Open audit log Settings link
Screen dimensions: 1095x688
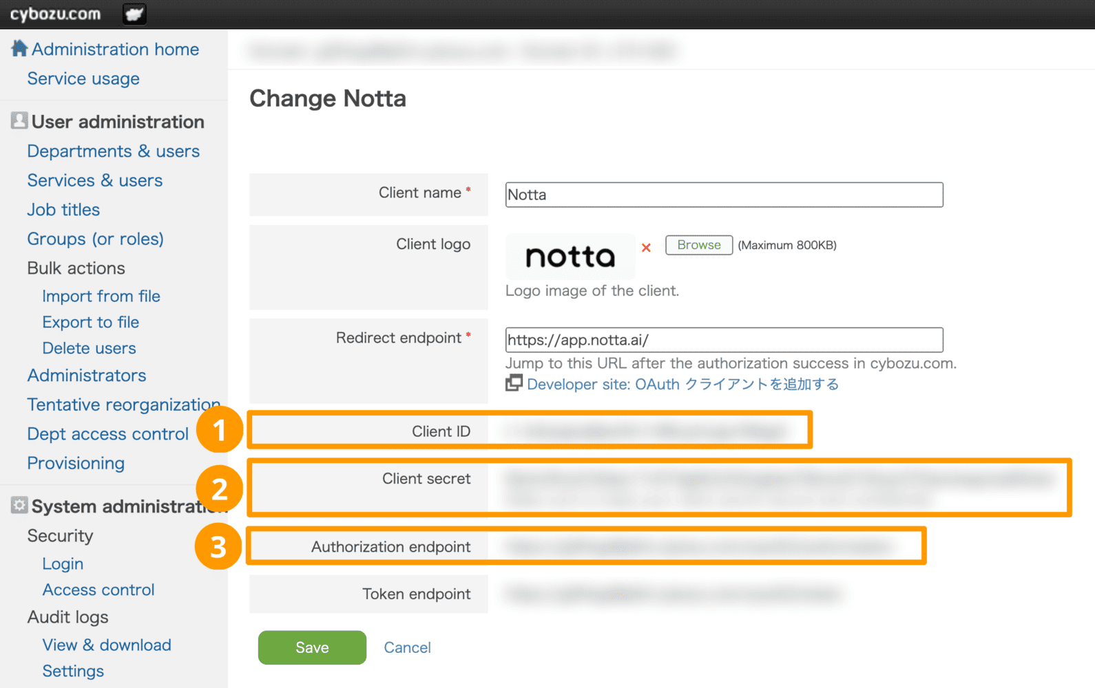point(73,671)
